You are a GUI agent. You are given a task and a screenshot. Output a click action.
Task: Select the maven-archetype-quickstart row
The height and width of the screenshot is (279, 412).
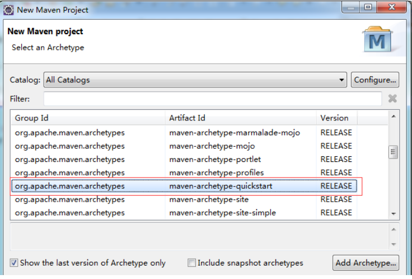tap(184, 186)
